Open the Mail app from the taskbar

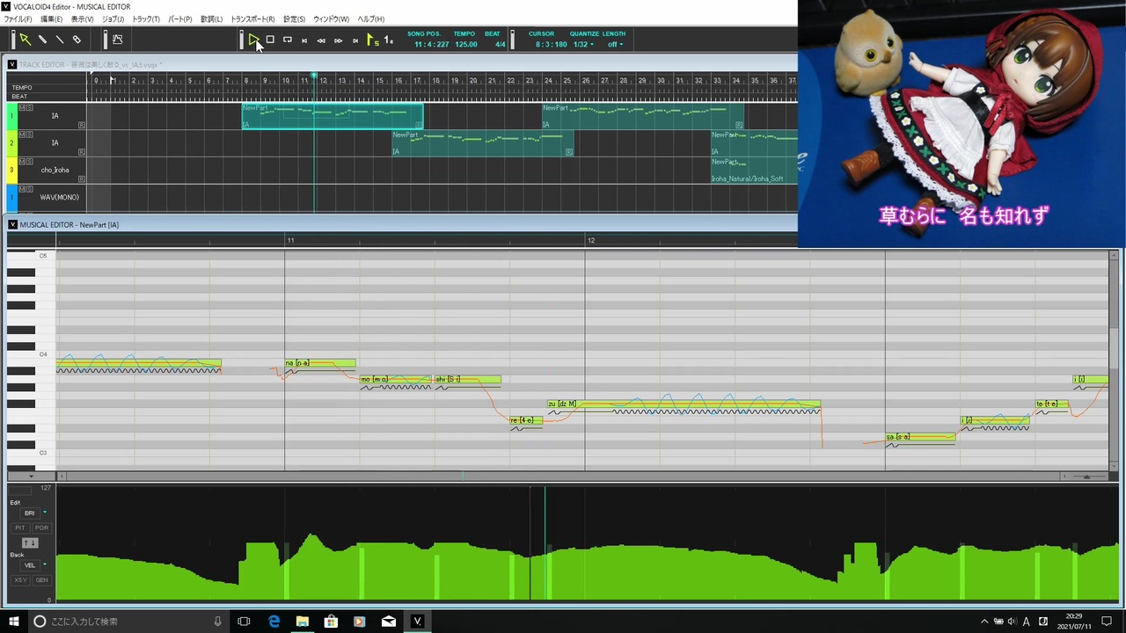(x=389, y=622)
